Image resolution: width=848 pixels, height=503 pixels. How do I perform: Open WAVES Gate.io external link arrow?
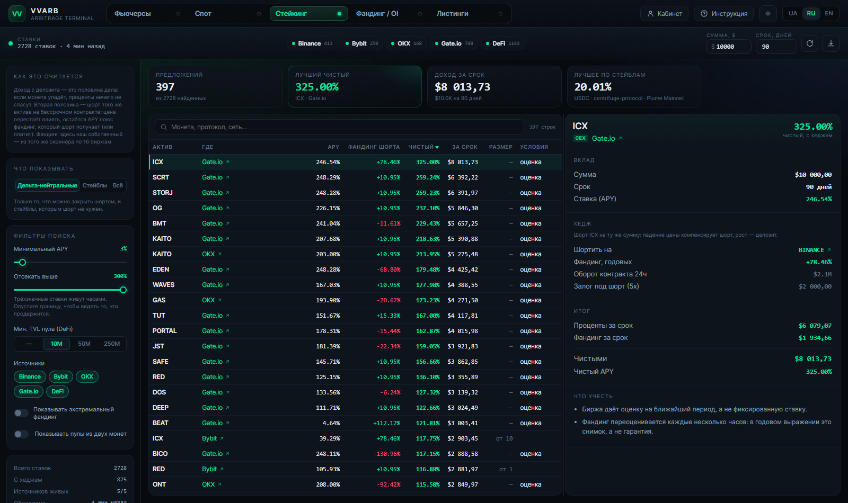[x=227, y=285]
